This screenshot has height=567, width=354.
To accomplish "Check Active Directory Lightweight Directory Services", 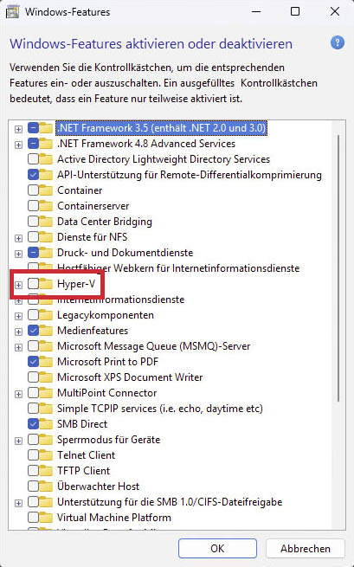I will pyautogui.click(x=33, y=159).
